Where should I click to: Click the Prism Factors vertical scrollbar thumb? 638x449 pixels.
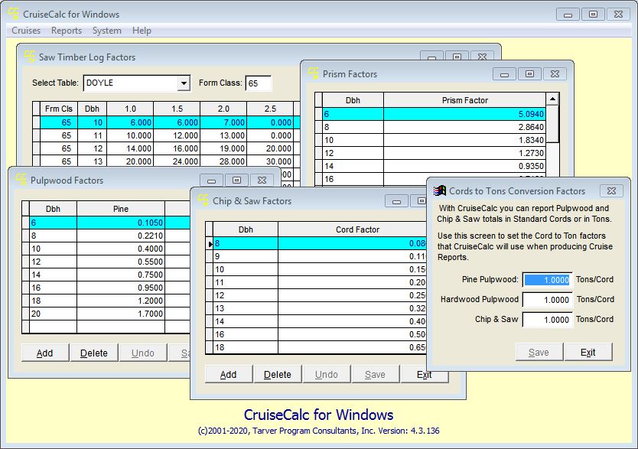[552, 124]
